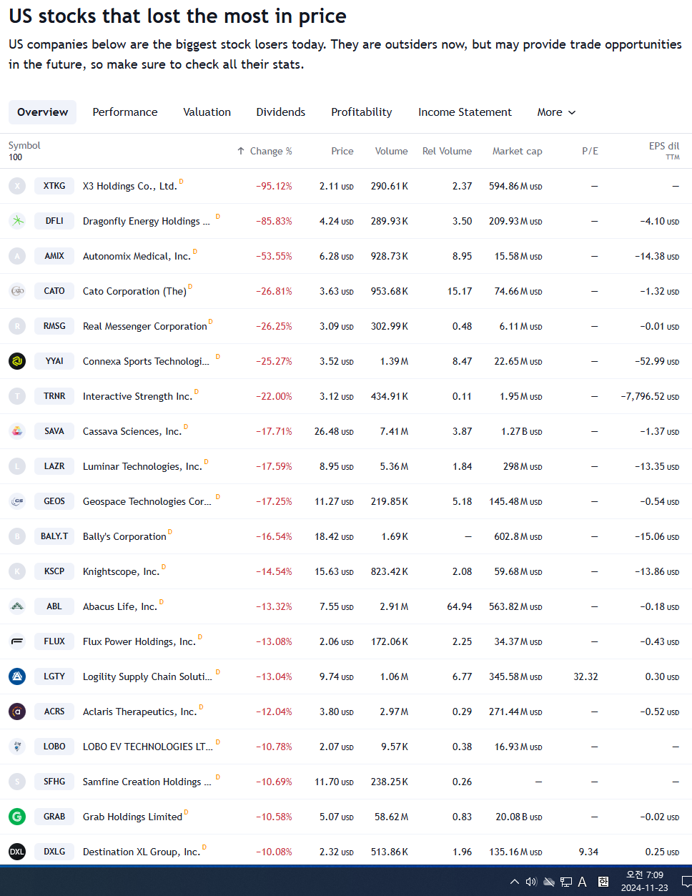Open the More tabs dropdown
This screenshot has height=896, width=692.
click(x=556, y=112)
